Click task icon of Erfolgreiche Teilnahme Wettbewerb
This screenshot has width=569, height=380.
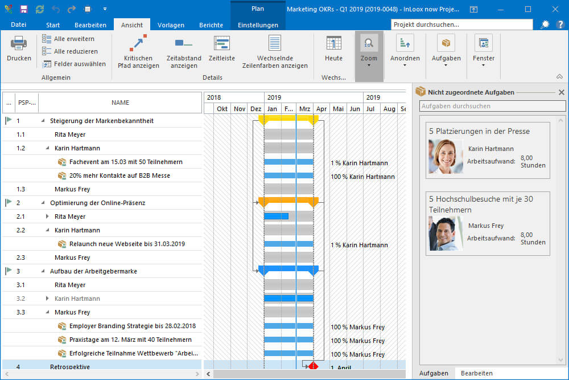(62, 353)
